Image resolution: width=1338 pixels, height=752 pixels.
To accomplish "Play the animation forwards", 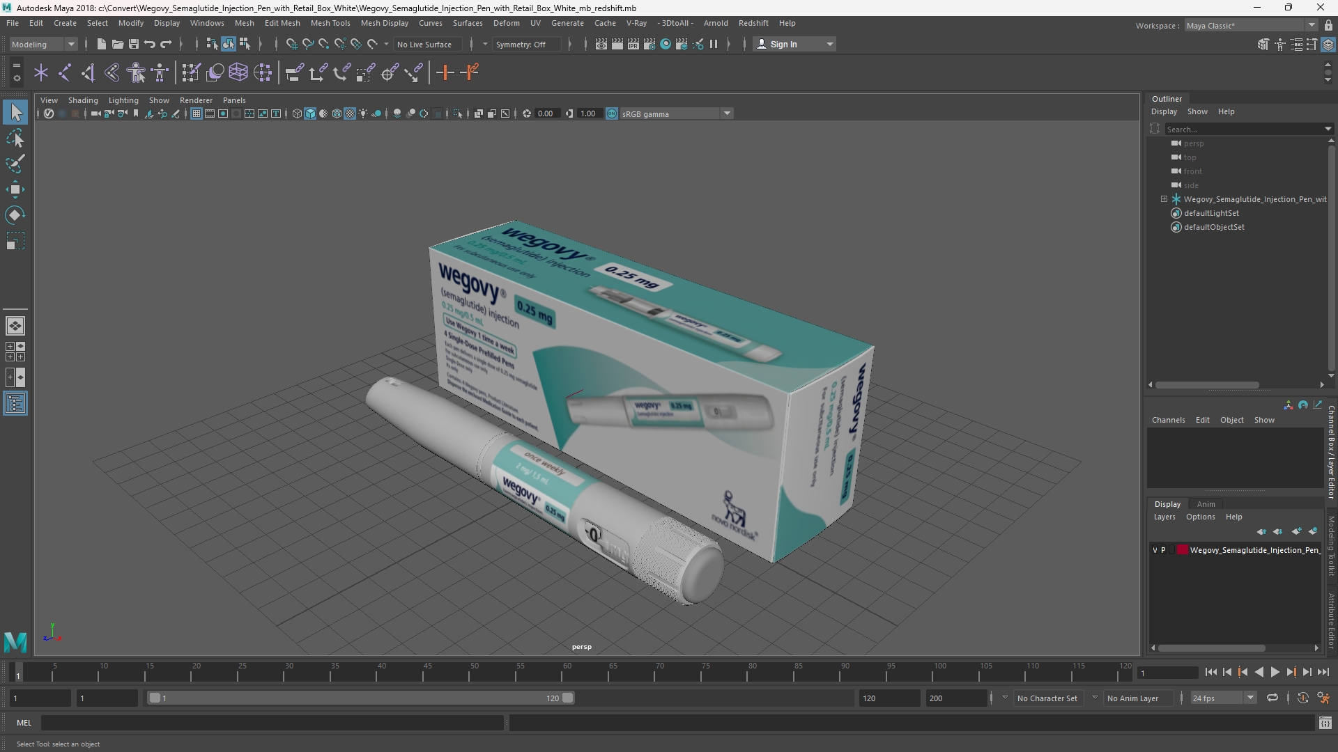I will [x=1275, y=672].
